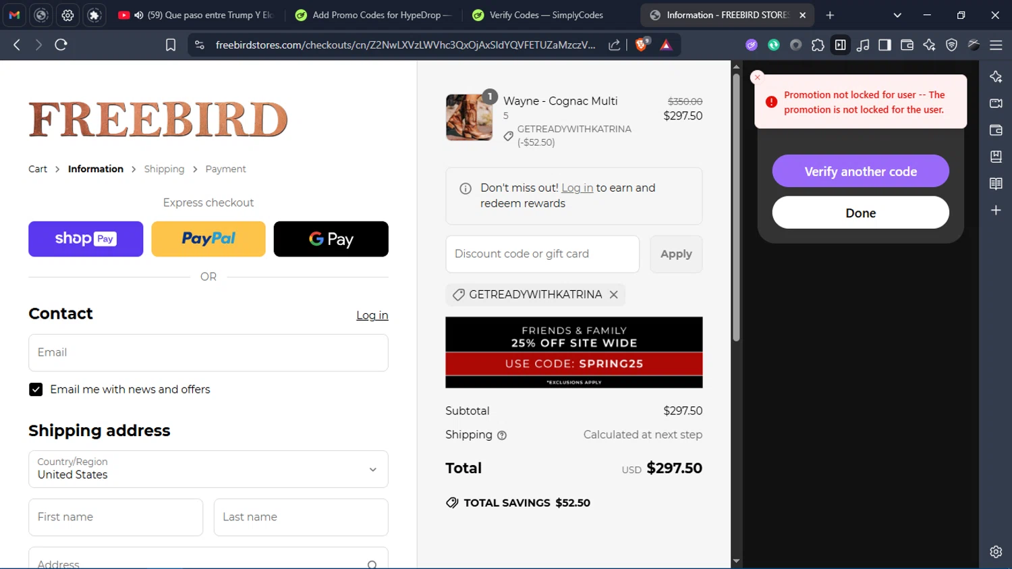Open Wallet icon in the sidebar
The image size is (1012, 569).
pyautogui.click(x=996, y=130)
